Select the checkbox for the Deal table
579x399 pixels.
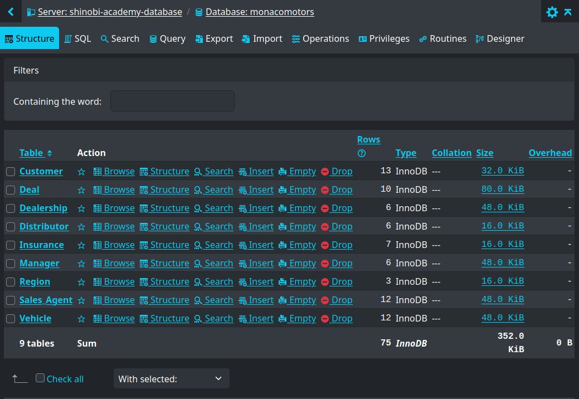click(x=10, y=189)
